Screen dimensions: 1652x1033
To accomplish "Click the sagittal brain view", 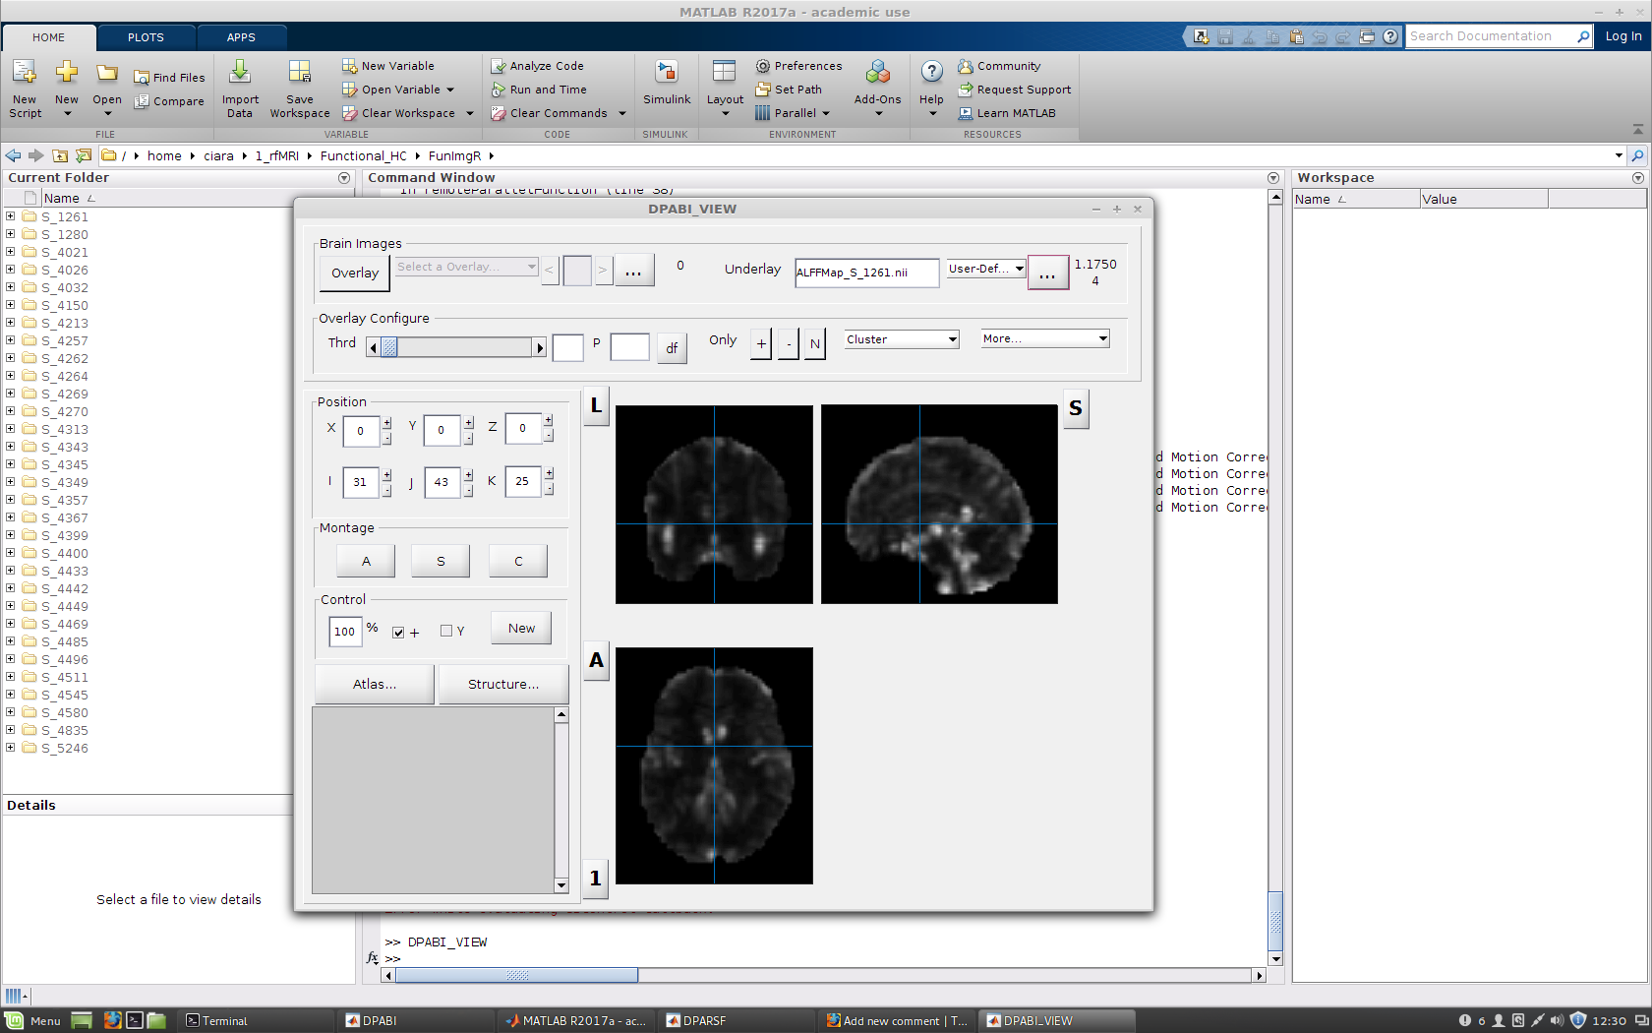I will click(x=939, y=505).
